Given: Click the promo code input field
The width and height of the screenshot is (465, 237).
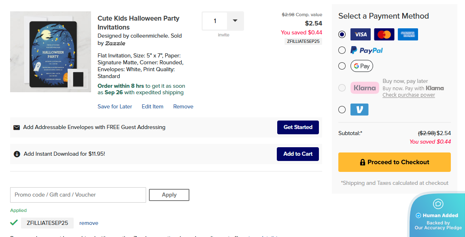Looking at the screenshot, I should click(x=78, y=195).
